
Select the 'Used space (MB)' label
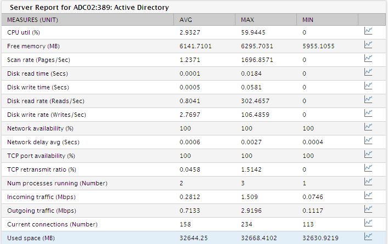click(x=31, y=239)
